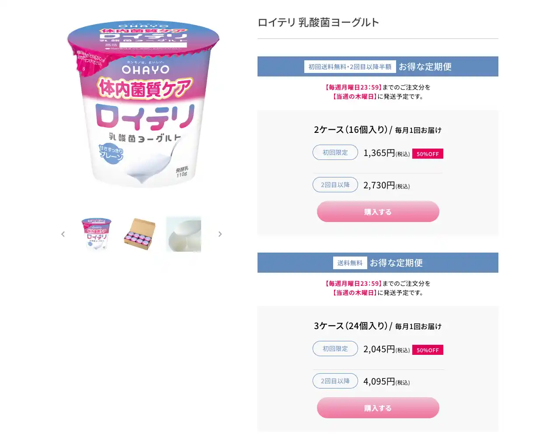Click 50%OFF badge beside 1,365円
Screen dimensions: 557x437
pyautogui.click(x=428, y=154)
